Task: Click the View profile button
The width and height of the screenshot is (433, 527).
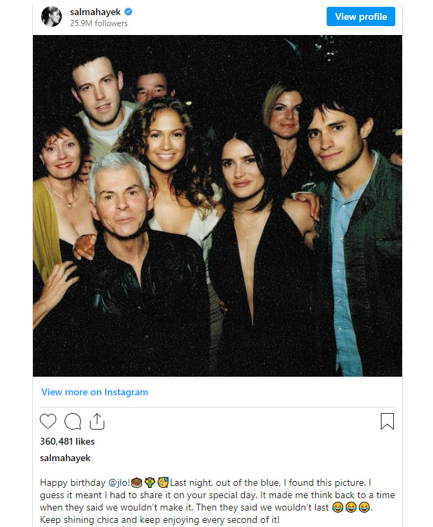Action: 361,16
